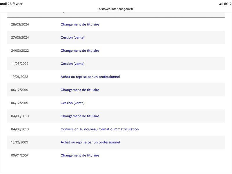Select Changement de titulaire from 24/03/2022

(80, 50)
